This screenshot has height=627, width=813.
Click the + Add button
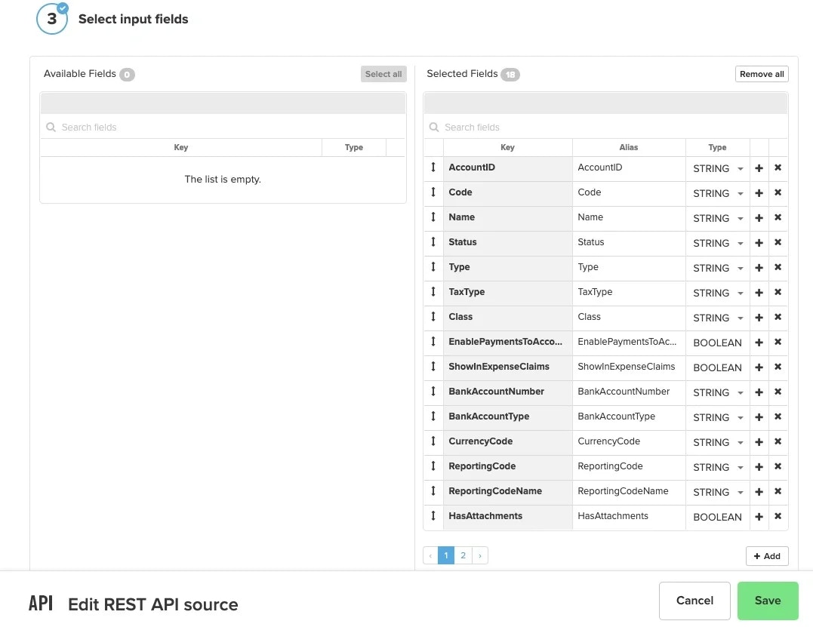[767, 556]
